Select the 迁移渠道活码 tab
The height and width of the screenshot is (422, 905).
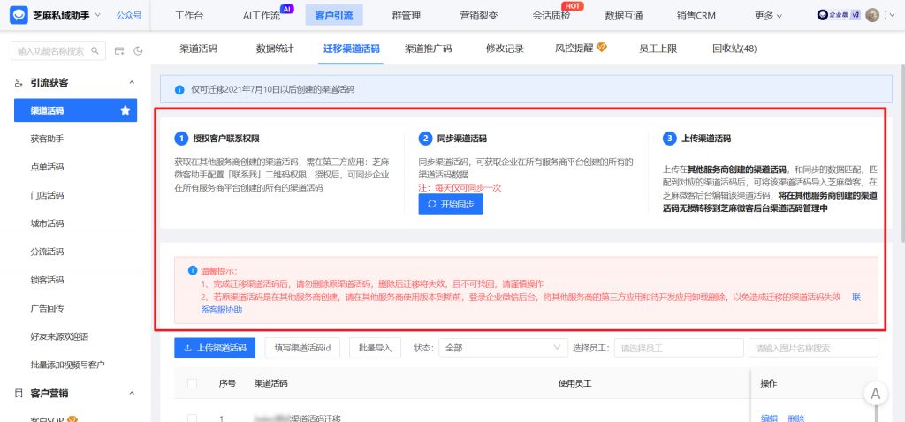[351, 49]
